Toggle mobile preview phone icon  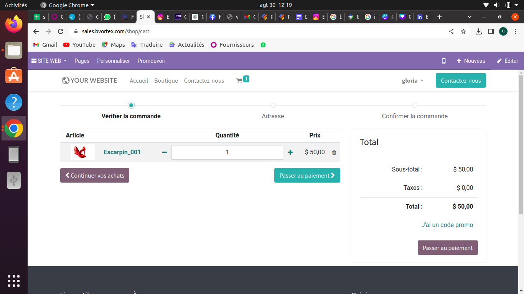[x=444, y=61]
